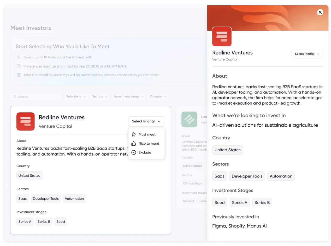The height and width of the screenshot is (246, 331).
Task: Click the thumbs-up icon beside Nice to meet
Action: click(x=134, y=144)
